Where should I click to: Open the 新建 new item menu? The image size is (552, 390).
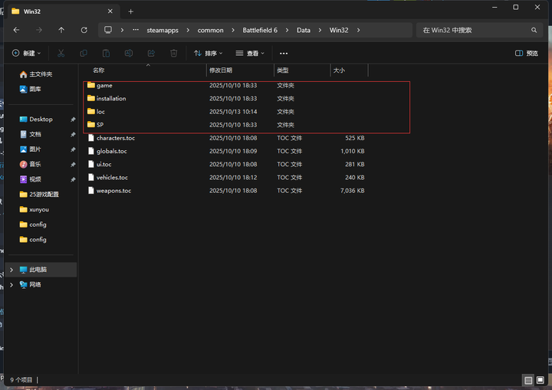tap(27, 54)
